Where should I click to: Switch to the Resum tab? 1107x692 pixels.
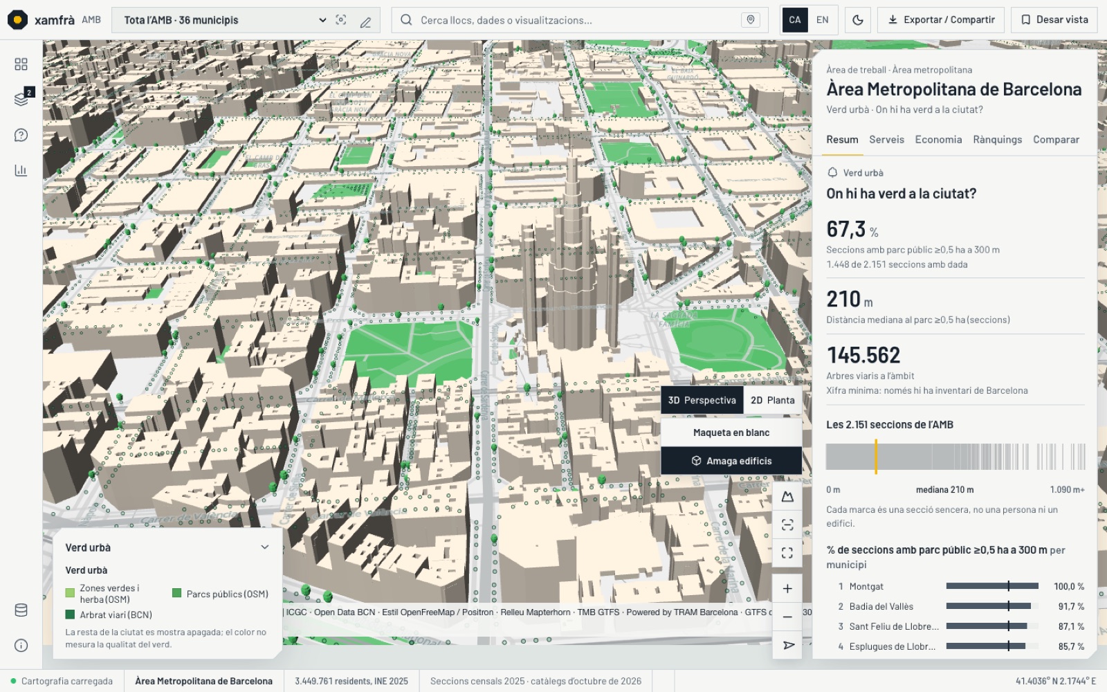pyautogui.click(x=842, y=140)
